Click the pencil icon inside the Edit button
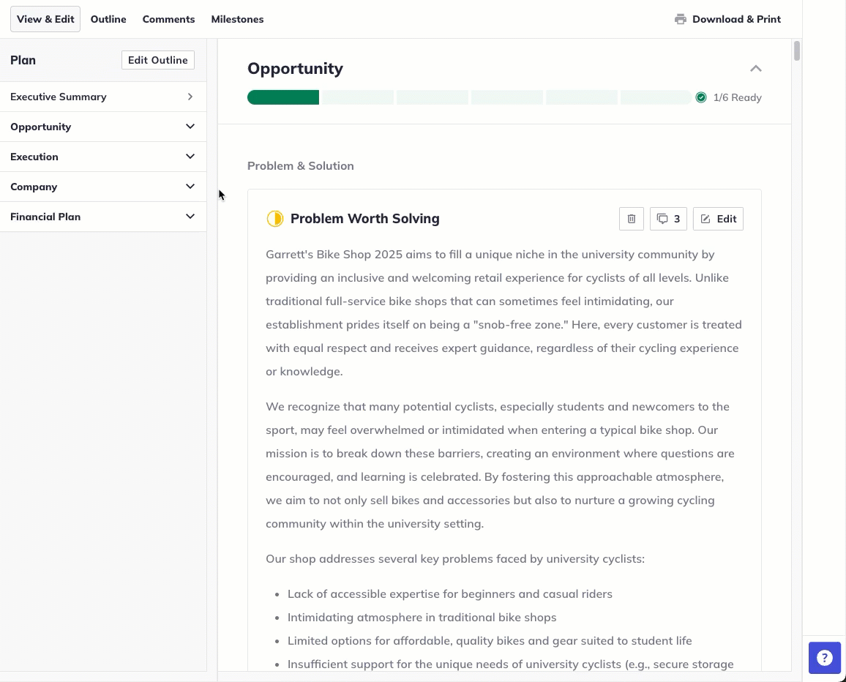846x682 pixels. pyautogui.click(x=705, y=218)
